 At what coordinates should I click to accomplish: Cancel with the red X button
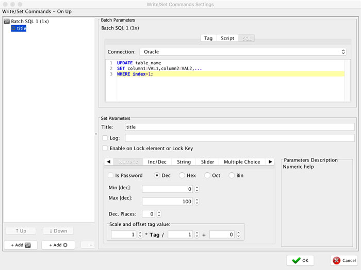click(344, 260)
